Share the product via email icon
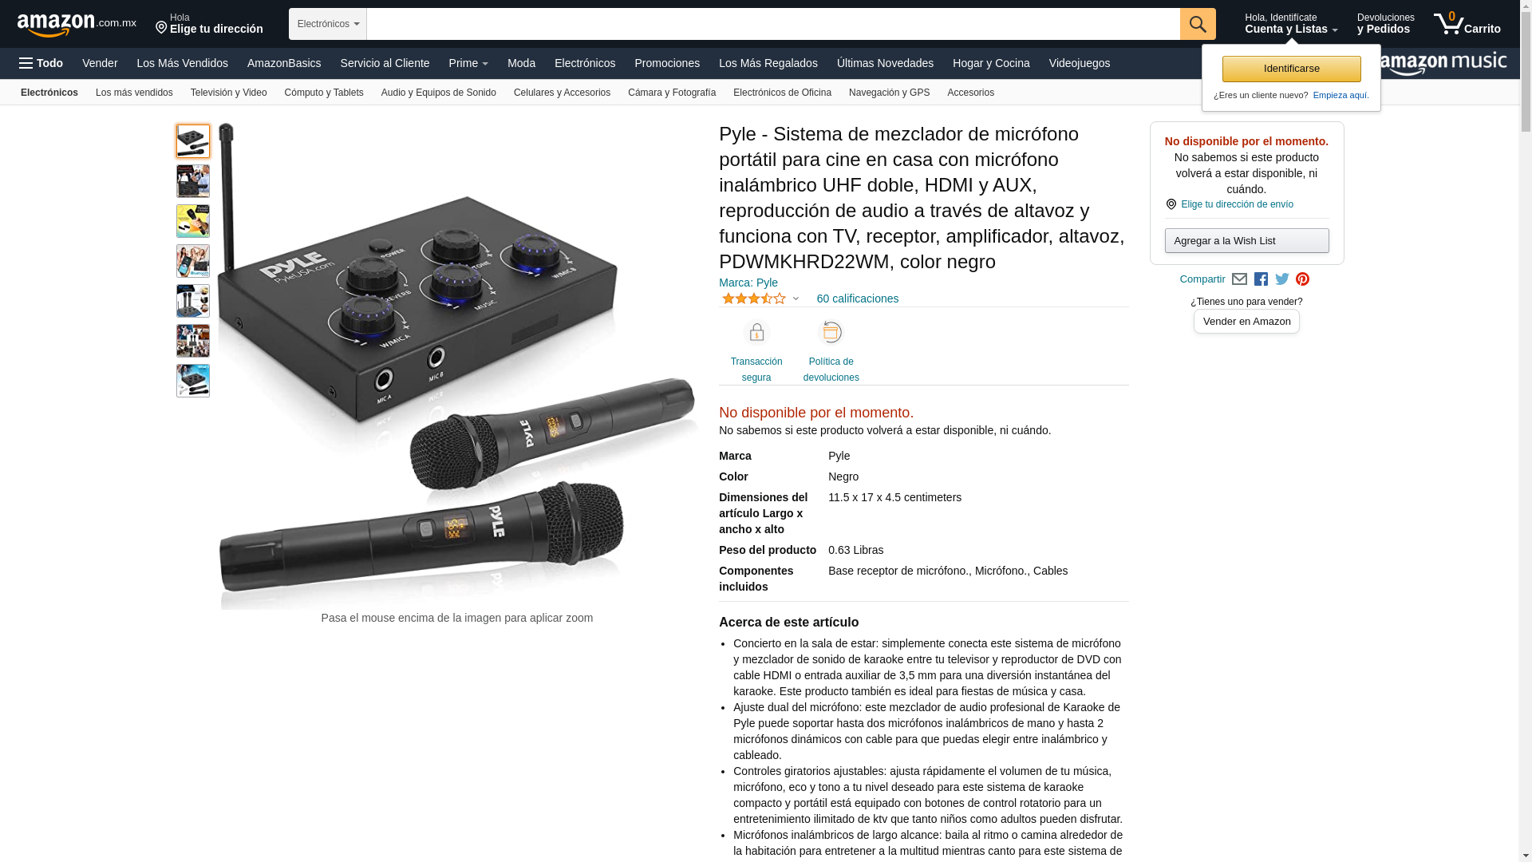The image size is (1532, 862). pos(1239,279)
